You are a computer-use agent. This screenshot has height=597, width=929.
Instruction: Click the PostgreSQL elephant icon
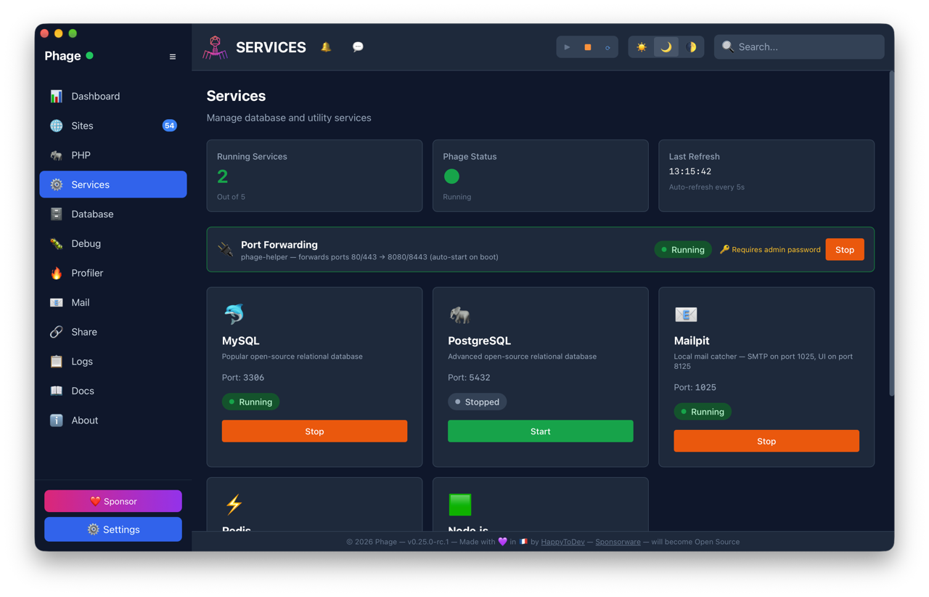(459, 314)
